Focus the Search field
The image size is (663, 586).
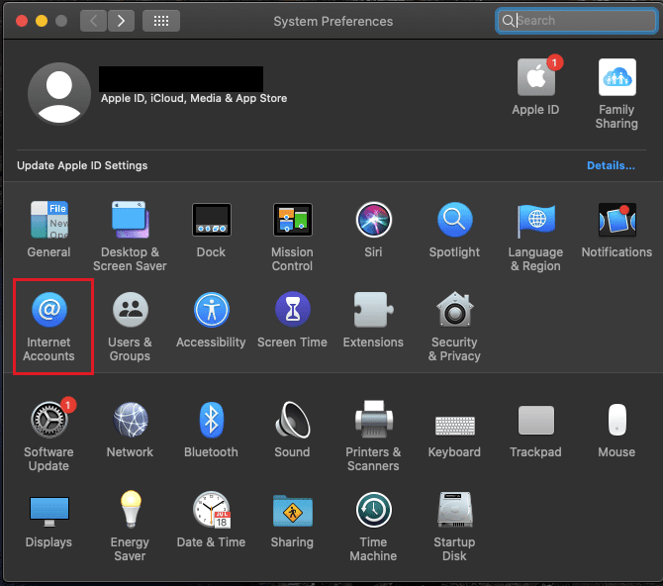576,21
